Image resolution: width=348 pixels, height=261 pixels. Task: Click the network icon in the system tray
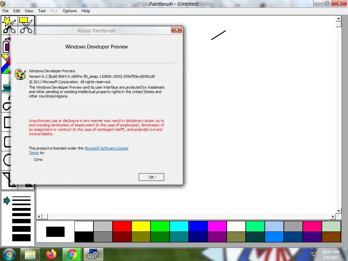tap(314, 254)
